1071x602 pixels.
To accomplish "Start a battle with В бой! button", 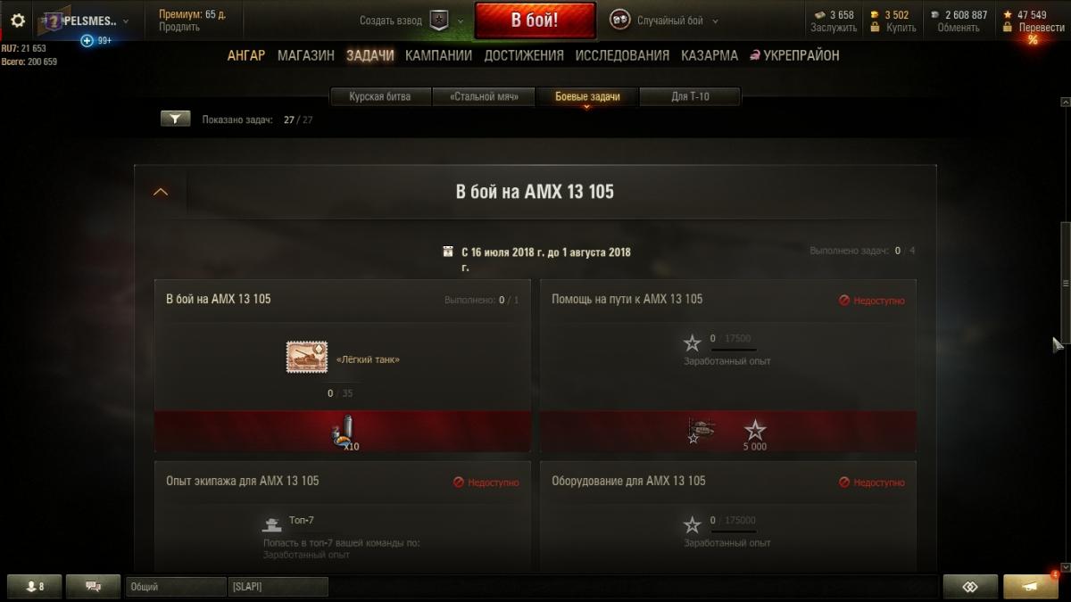I will coord(535,20).
